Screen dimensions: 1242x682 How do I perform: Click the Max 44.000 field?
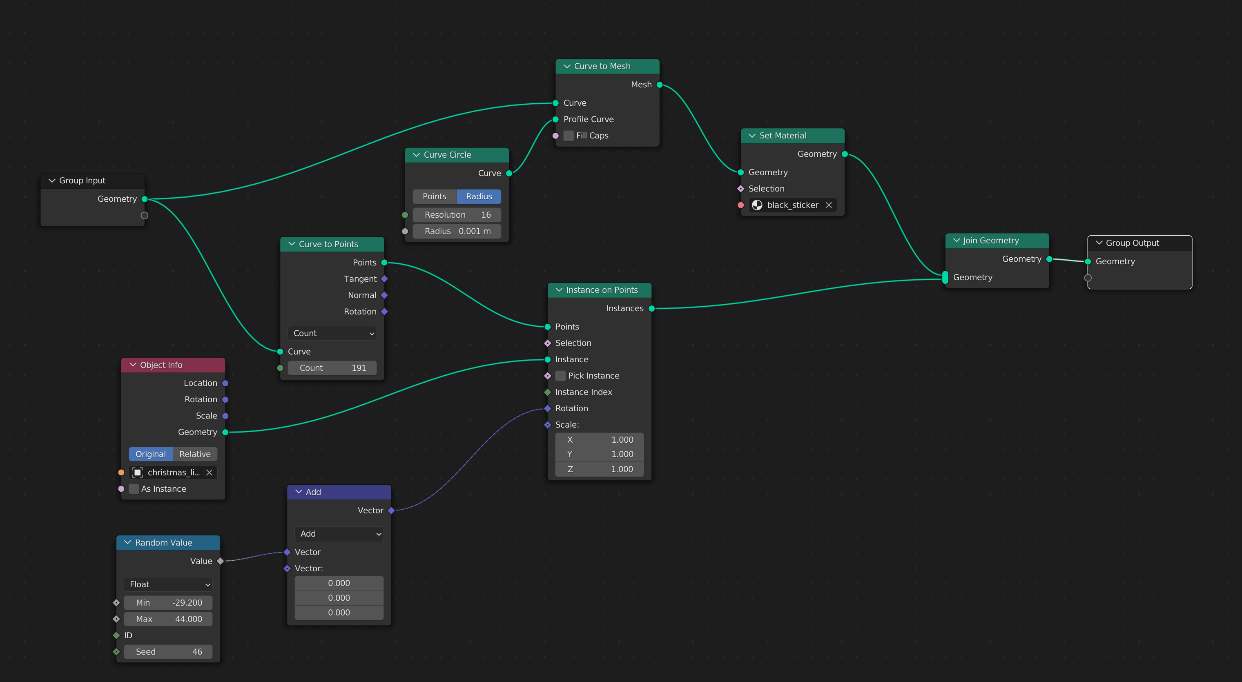(x=168, y=619)
